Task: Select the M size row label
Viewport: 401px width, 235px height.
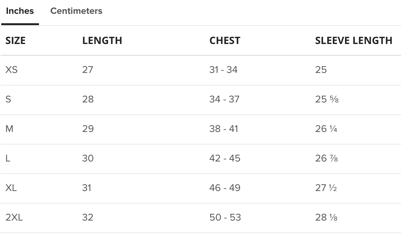Action: (9, 129)
